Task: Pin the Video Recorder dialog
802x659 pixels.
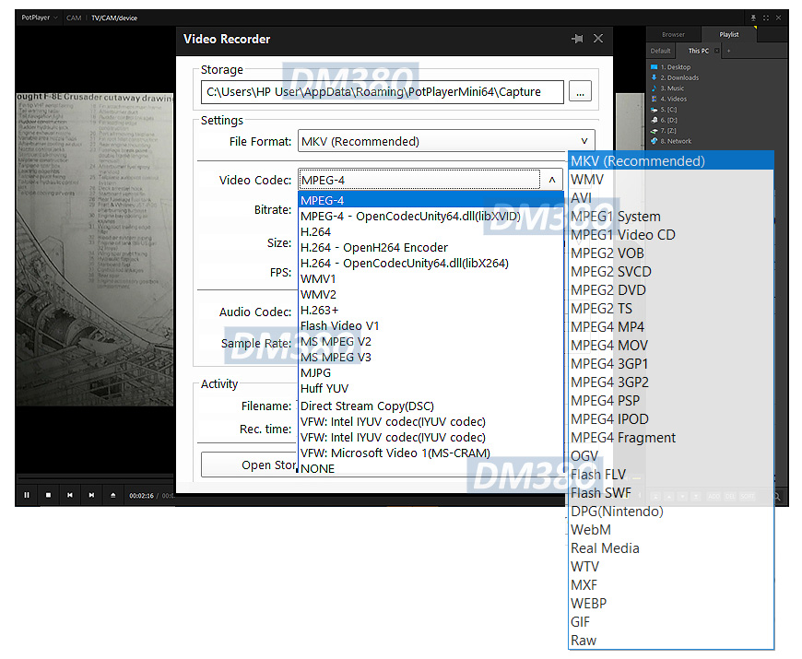Action: [x=577, y=39]
